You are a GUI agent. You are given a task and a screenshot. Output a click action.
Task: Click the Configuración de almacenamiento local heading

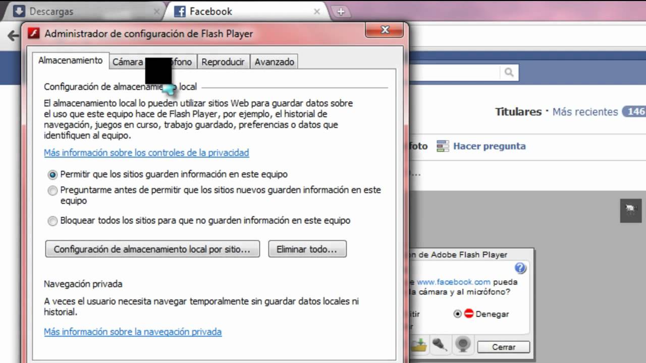(120, 87)
